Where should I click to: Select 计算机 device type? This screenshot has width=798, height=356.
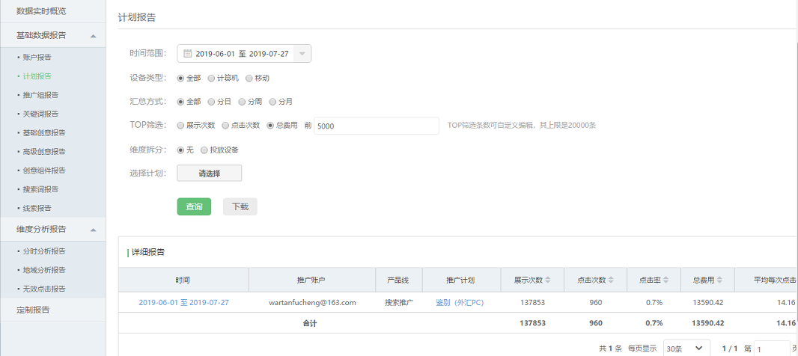tap(211, 79)
